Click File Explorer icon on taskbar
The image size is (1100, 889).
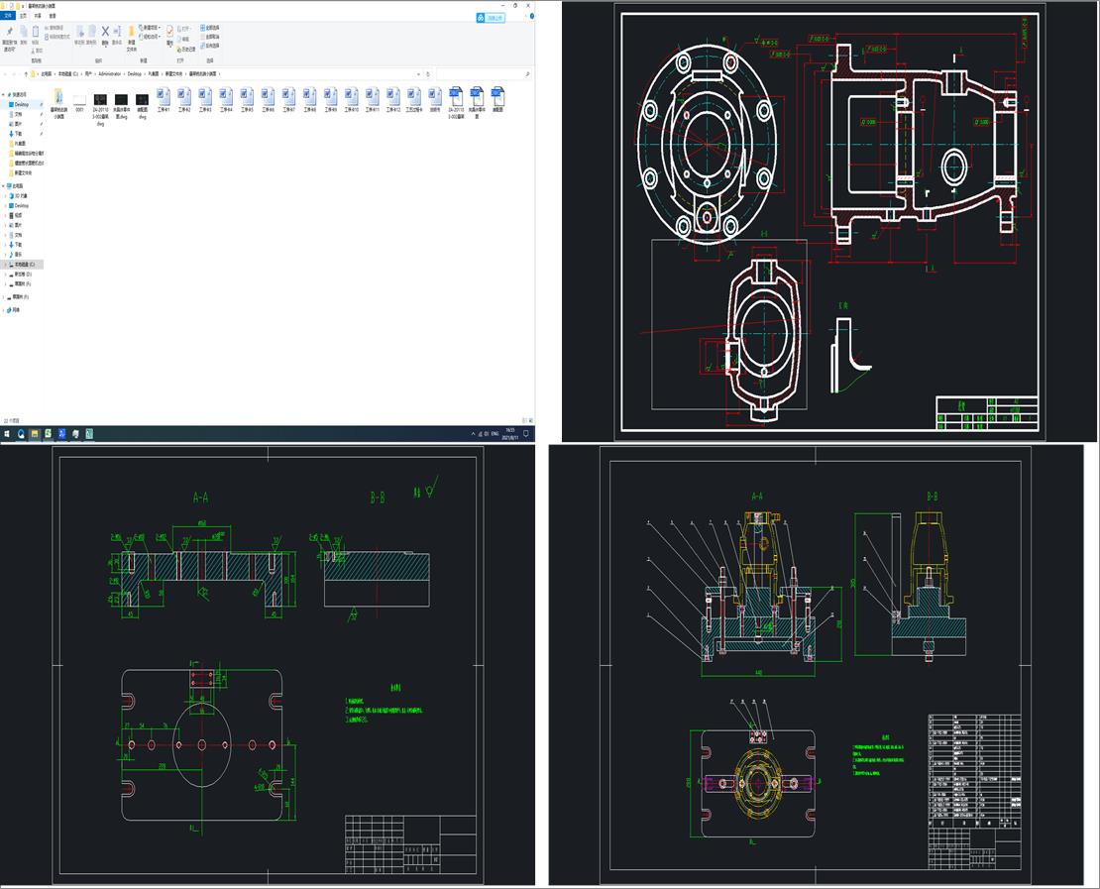click(x=35, y=434)
